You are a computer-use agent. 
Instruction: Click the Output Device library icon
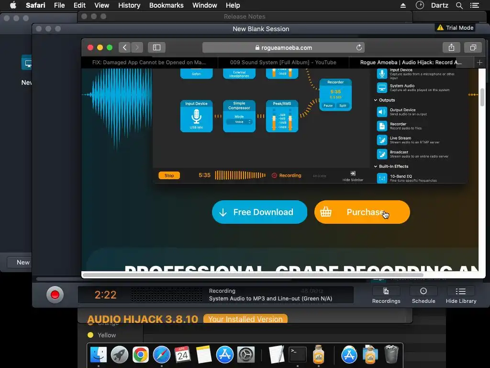click(382, 112)
